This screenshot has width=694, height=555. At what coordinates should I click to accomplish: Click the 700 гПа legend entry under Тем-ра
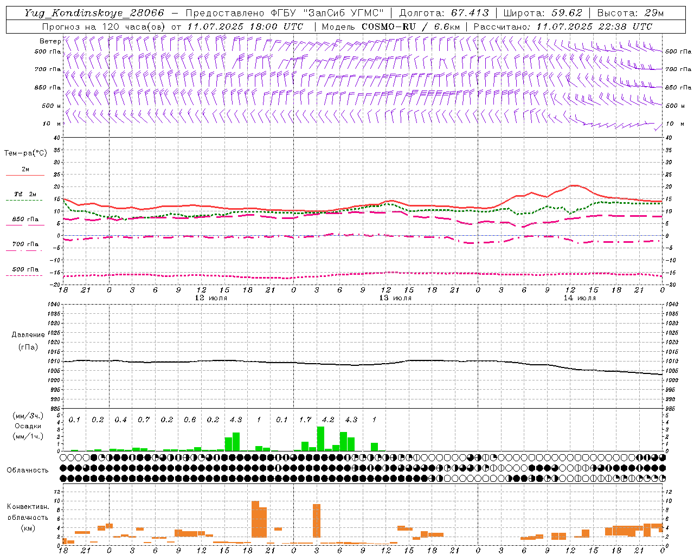[25, 244]
